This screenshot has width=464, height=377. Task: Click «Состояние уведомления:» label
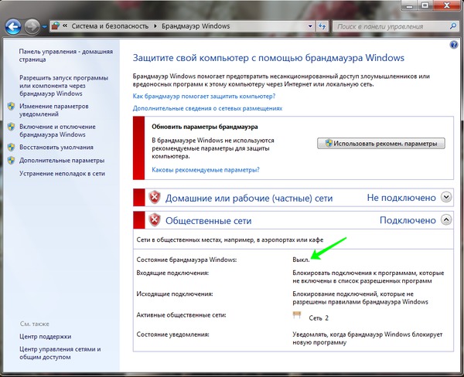pyautogui.click(x=172, y=335)
